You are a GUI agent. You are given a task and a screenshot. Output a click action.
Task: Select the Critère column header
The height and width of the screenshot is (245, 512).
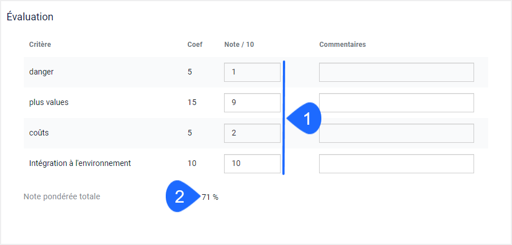pos(40,45)
